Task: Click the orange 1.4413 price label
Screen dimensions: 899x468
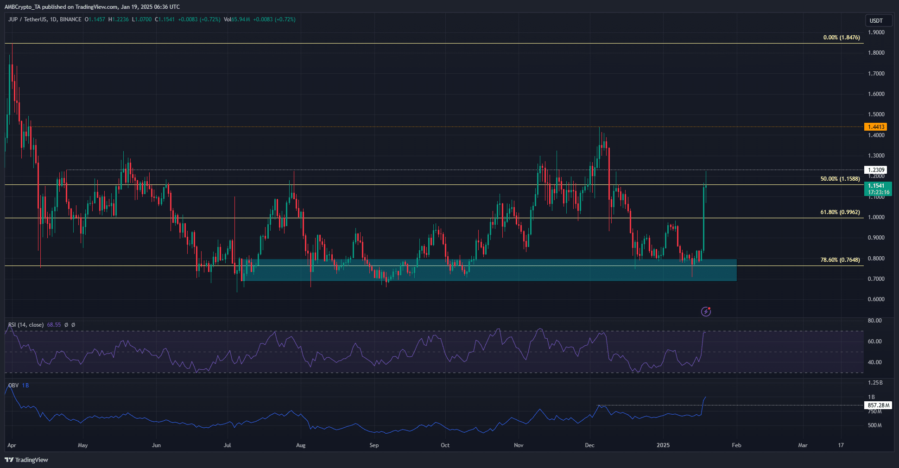Action: (x=876, y=126)
